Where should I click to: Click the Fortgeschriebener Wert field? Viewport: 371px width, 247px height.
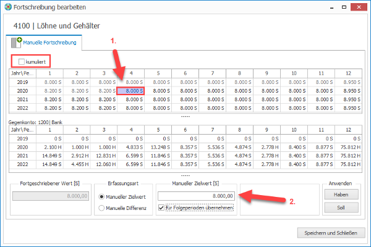pos(51,196)
